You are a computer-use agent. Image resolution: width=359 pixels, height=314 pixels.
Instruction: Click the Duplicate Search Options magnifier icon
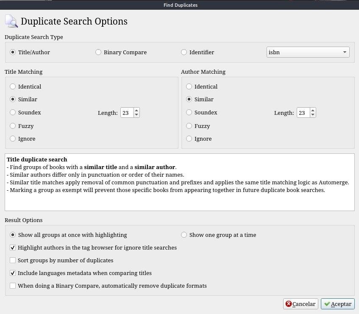tap(11, 21)
